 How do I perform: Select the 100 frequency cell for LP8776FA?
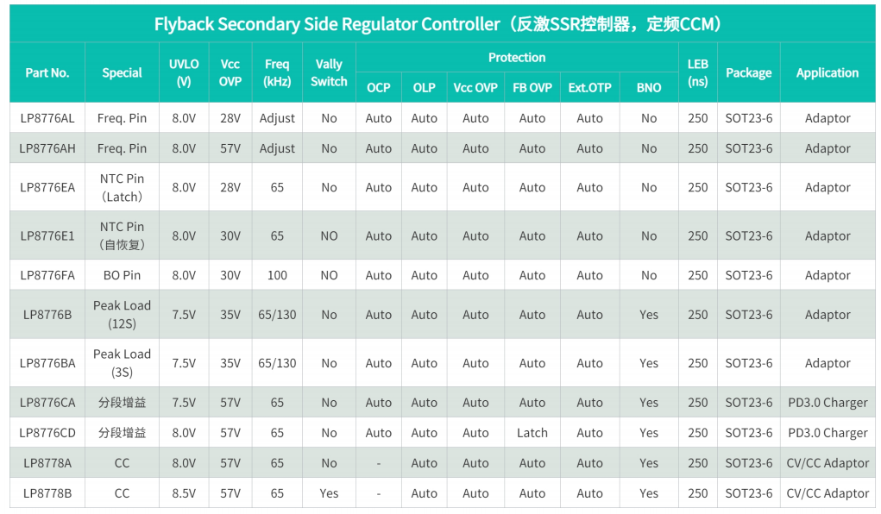(x=277, y=275)
